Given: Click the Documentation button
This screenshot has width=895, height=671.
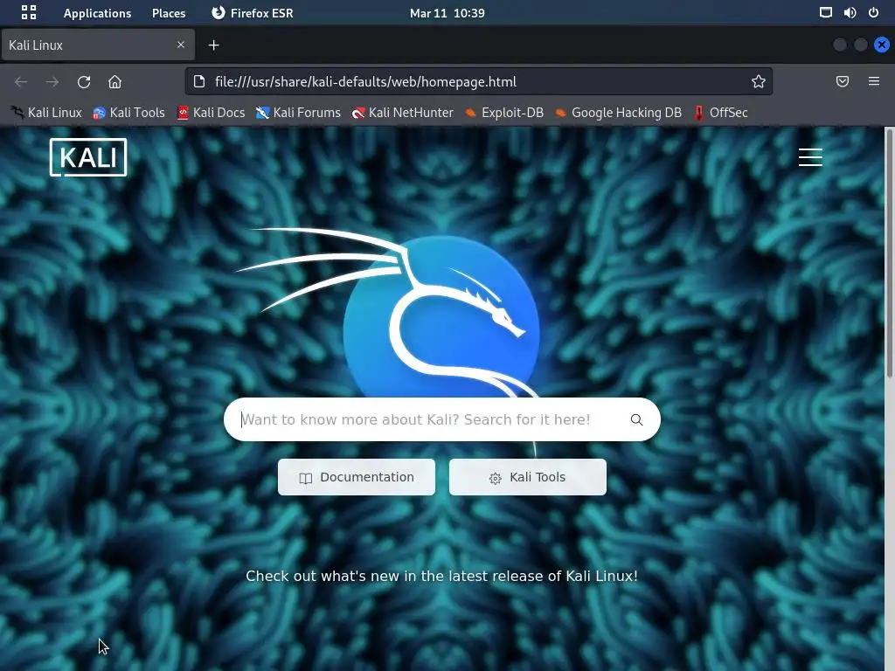Looking at the screenshot, I should [357, 477].
